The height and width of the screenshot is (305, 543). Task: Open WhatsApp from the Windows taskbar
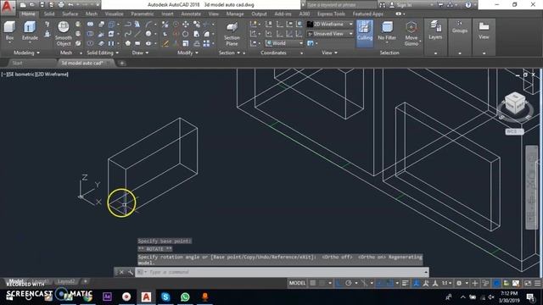[185, 297]
